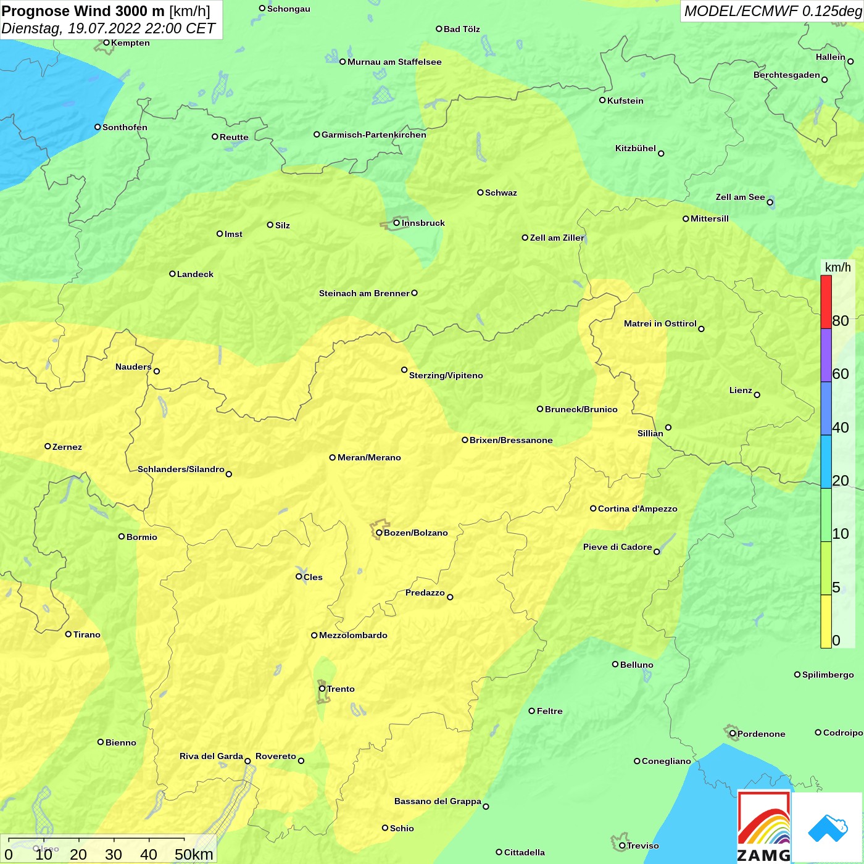Click the Belluno label
864x864 pixels.
click(x=637, y=665)
